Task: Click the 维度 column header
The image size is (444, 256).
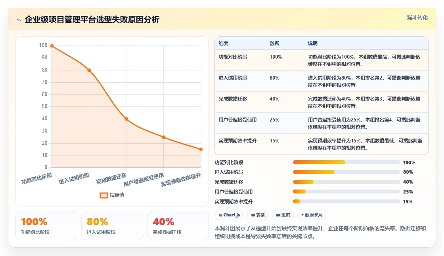Action: click(223, 44)
